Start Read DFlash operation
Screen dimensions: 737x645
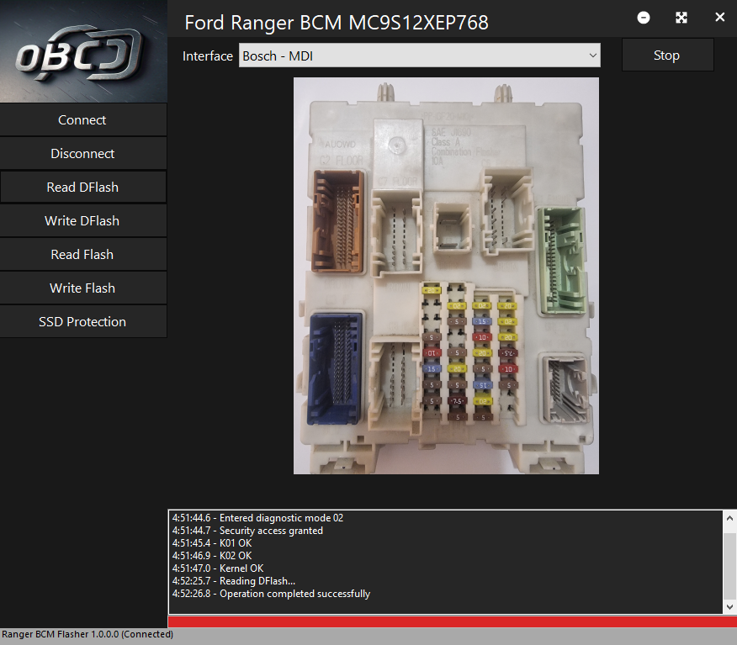pyautogui.click(x=82, y=187)
